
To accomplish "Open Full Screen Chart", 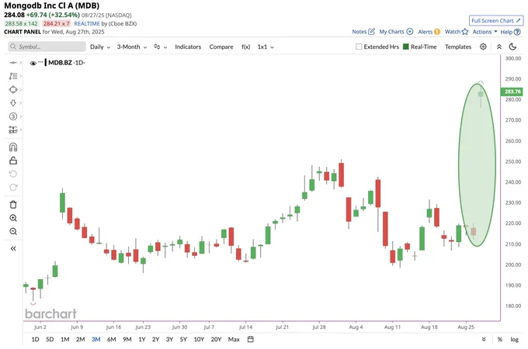I will point(496,20).
